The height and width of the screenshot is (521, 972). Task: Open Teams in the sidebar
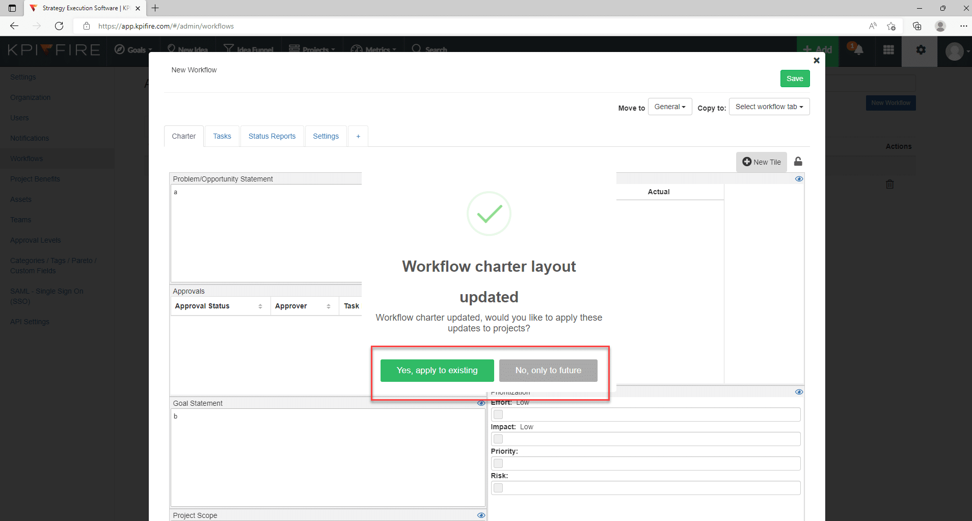(21, 220)
